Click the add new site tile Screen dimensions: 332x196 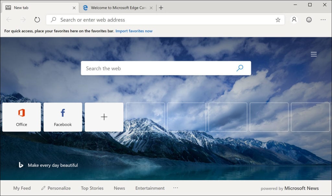(104, 116)
